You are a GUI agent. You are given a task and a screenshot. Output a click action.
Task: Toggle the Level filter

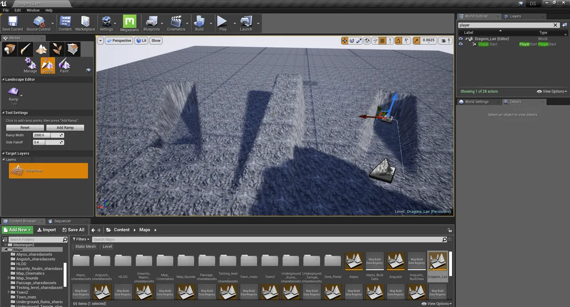[x=107, y=246]
